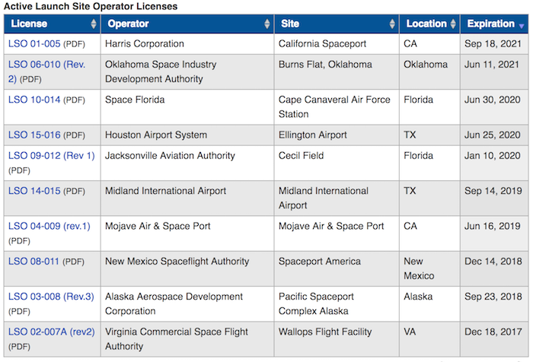This screenshot has width=533, height=362.
Task: Open LSO 03-008 (Rev.3) Alaska license
Action: (x=51, y=297)
